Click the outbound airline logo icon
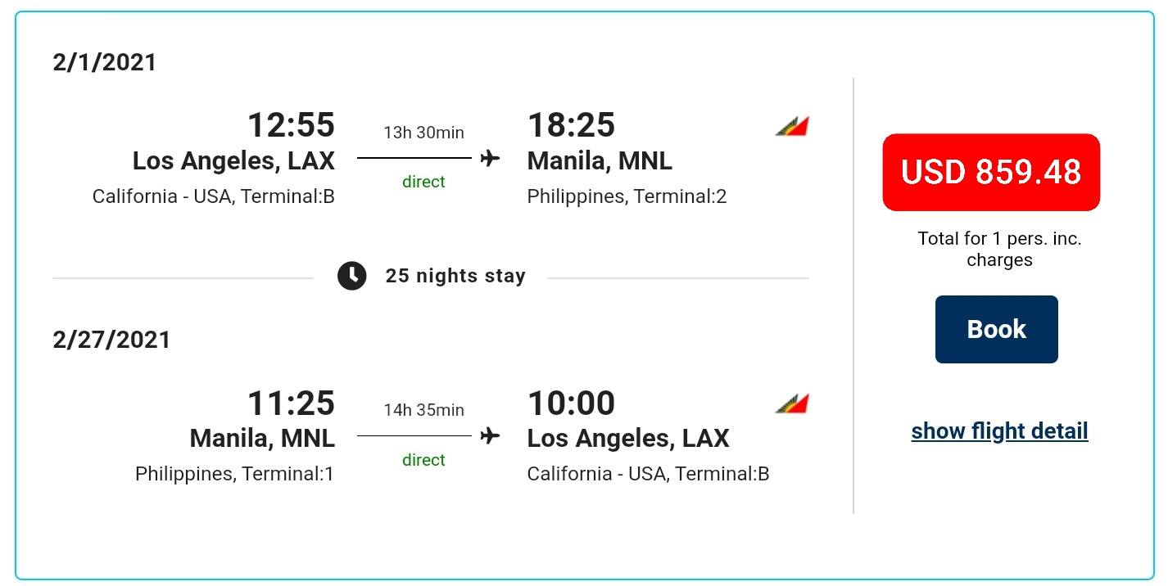Image resolution: width=1168 pixels, height=586 pixels. [792, 126]
